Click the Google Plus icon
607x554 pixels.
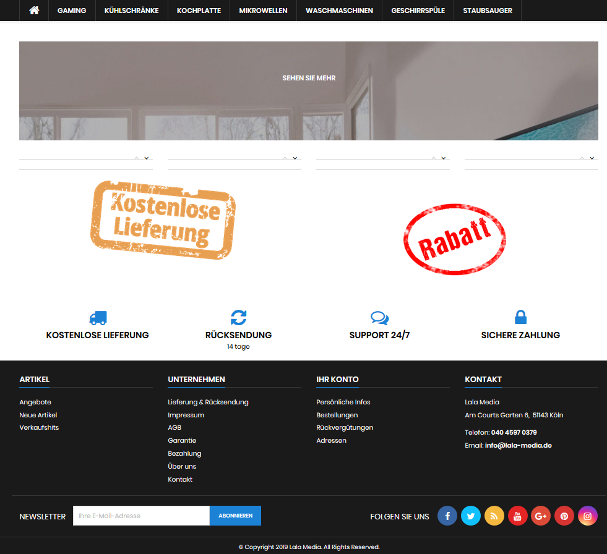pyautogui.click(x=541, y=516)
